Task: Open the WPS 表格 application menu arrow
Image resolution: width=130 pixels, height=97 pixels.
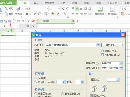Action: (15, 3)
